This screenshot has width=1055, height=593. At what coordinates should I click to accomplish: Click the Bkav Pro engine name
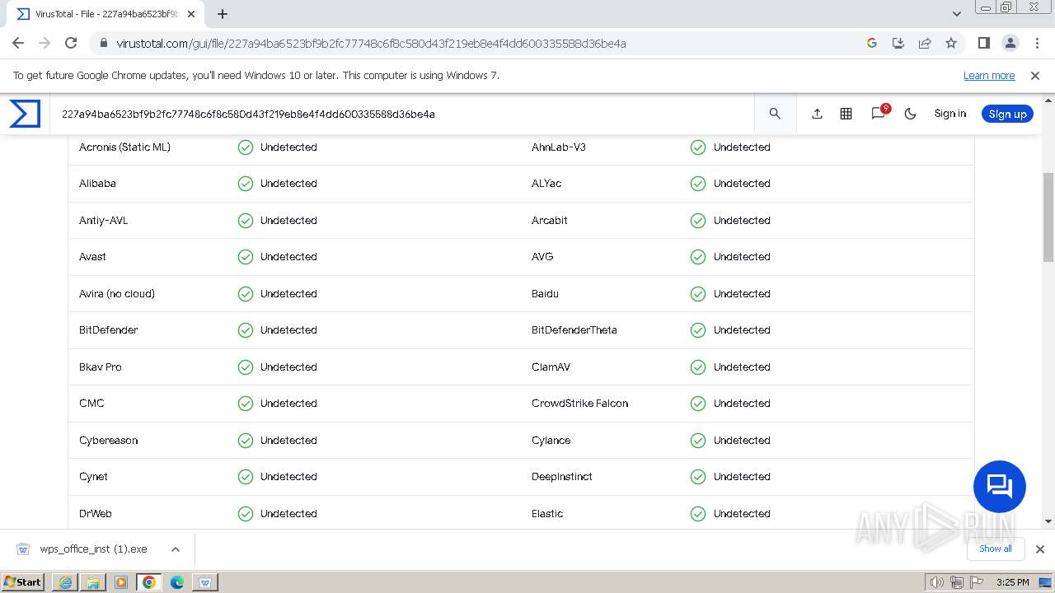coord(101,367)
